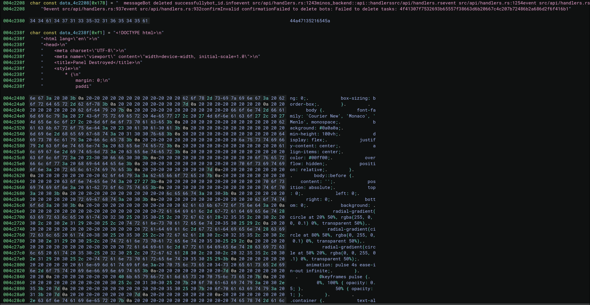This screenshot has height=305, width=590.
Task: Click the address 004c2620
Action: pos(14,176)
